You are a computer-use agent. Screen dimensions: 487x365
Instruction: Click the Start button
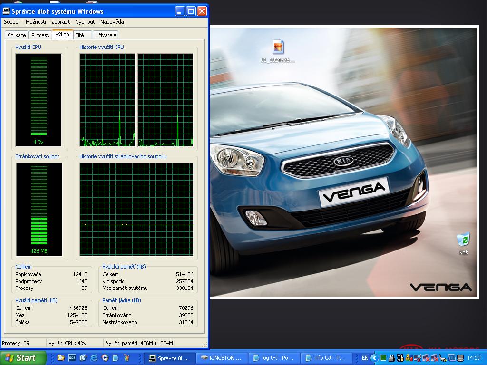[23, 358]
